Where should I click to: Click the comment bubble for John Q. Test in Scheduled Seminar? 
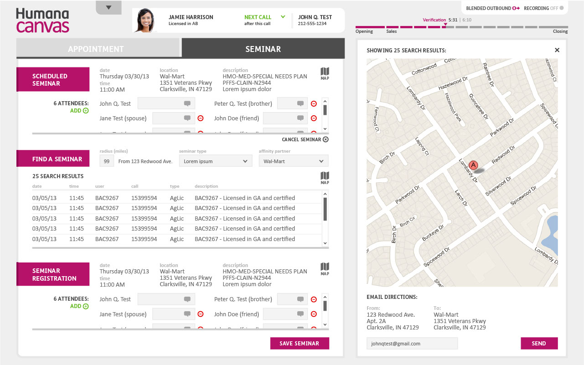[x=187, y=104]
